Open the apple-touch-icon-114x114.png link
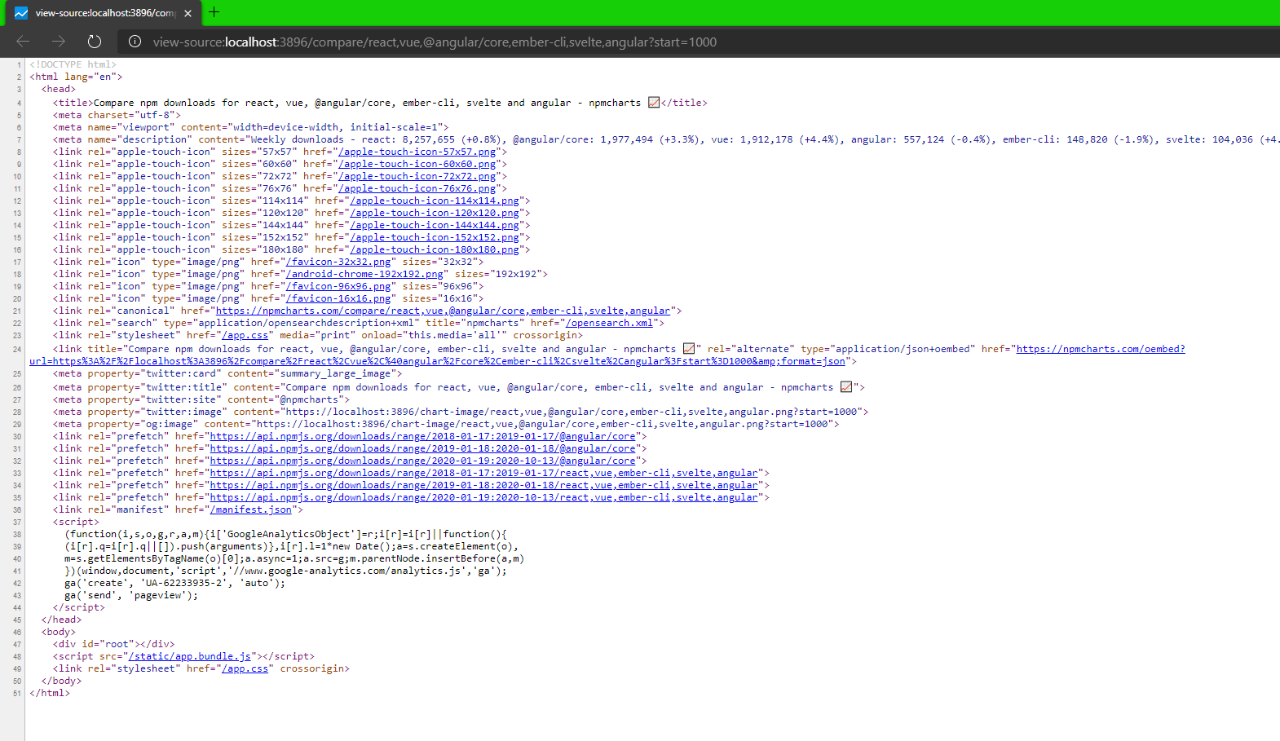The image size is (1280, 741). click(435, 201)
